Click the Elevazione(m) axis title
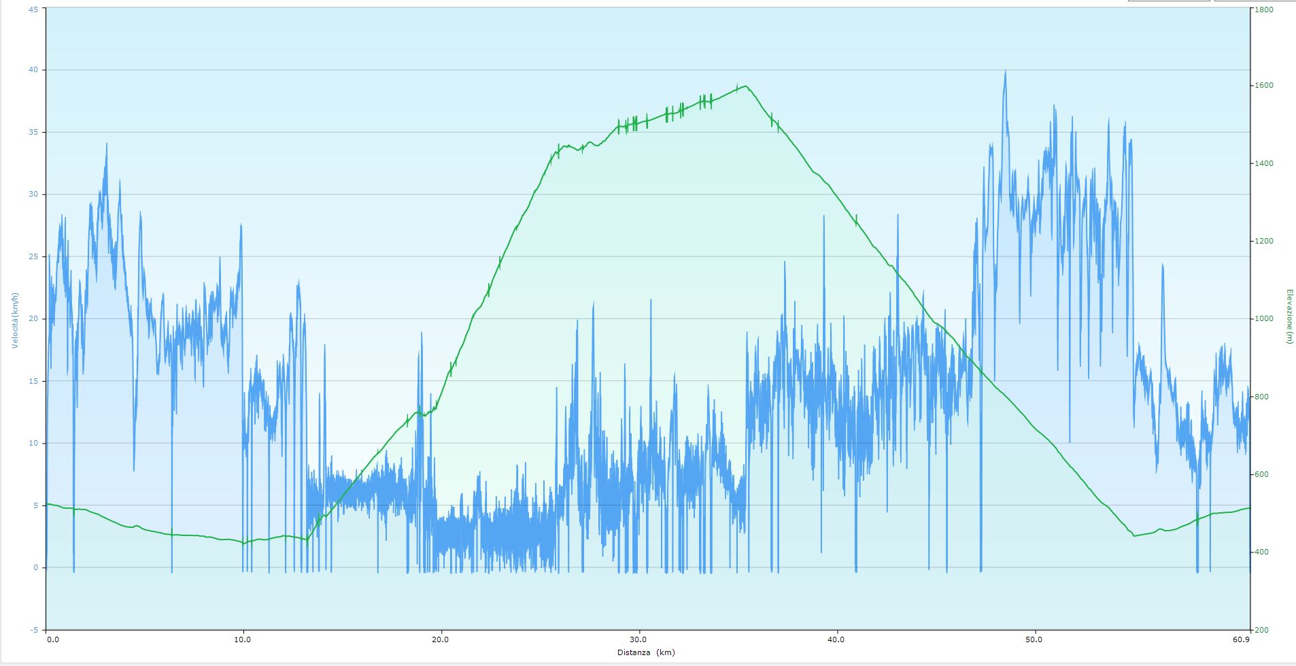 (1289, 316)
